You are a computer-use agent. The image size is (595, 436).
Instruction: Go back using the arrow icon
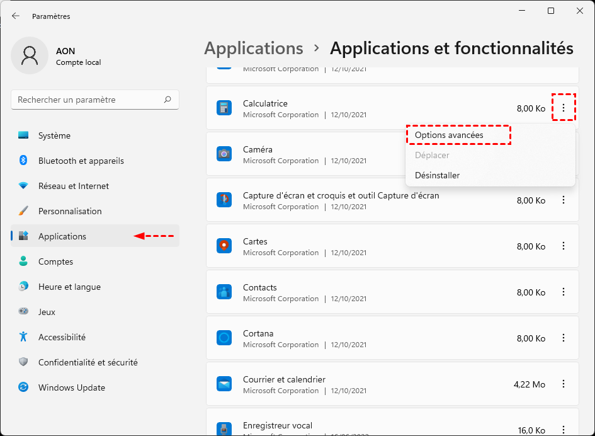pyautogui.click(x=16, y=16)
